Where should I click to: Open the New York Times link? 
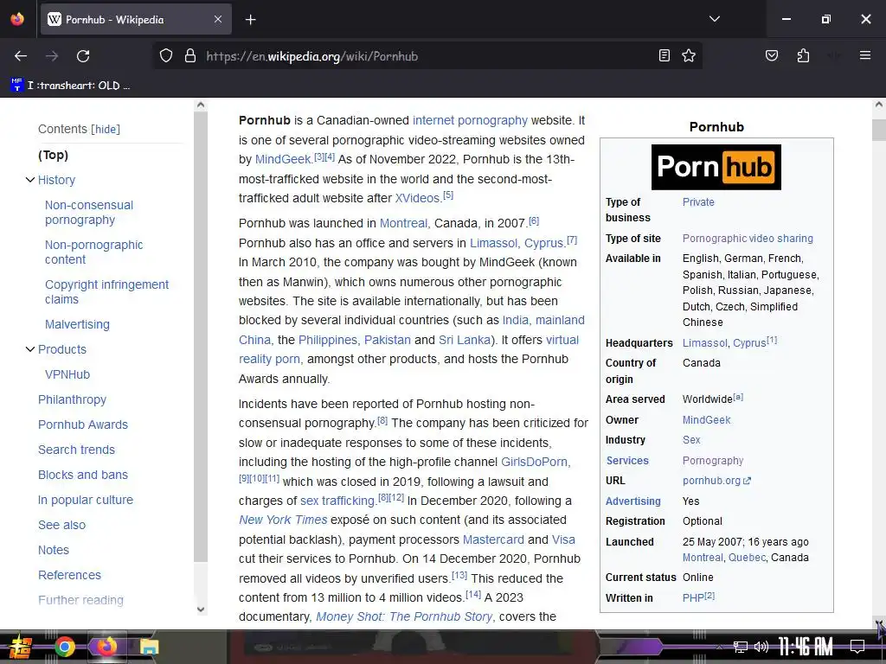click(x=283, y=520)
